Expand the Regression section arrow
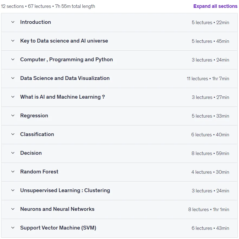The height and width of the screenshot is (239, 239). point(13,115)
